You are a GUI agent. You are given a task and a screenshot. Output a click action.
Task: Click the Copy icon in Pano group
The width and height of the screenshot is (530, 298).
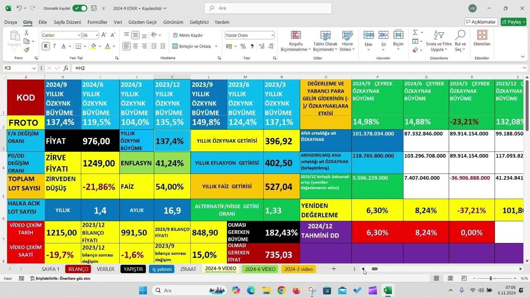(x=26, y=41)
